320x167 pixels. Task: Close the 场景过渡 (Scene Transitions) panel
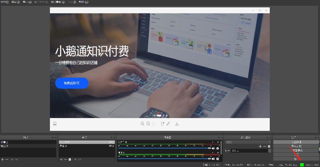coord(270,137)
